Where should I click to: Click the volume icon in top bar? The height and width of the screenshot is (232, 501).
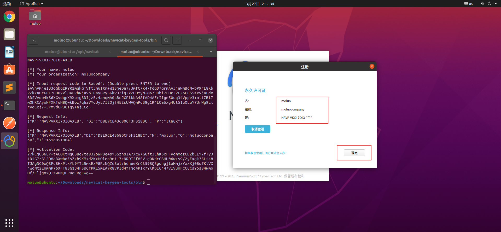point(482,4)
